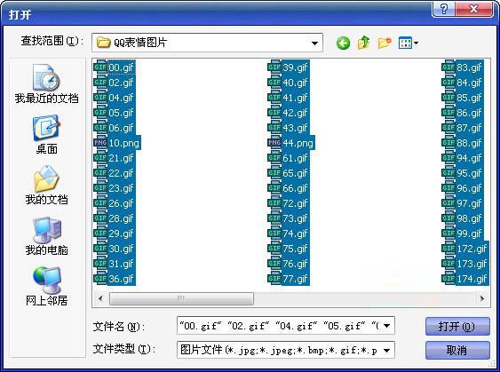Click the GIF icon of 39.gif

tap(274, 67)
